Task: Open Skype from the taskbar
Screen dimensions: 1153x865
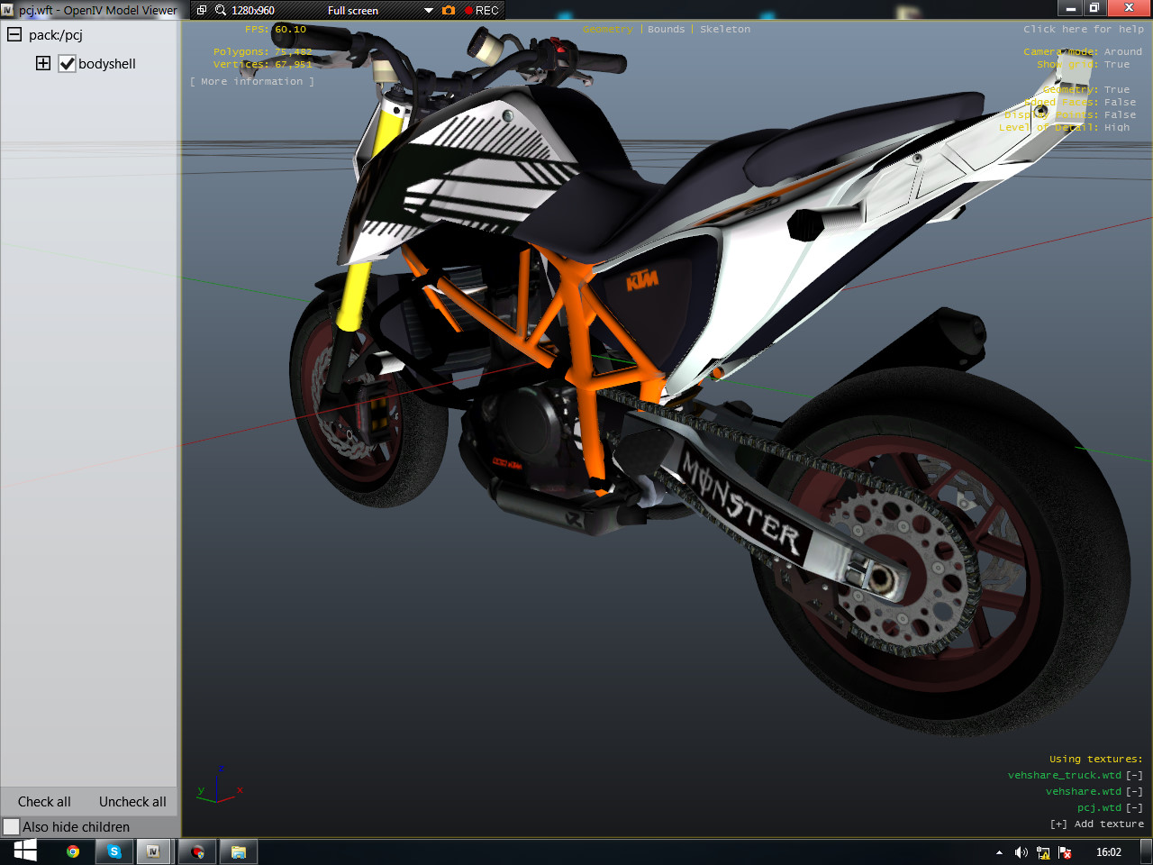Action: [x=114, y=851]
